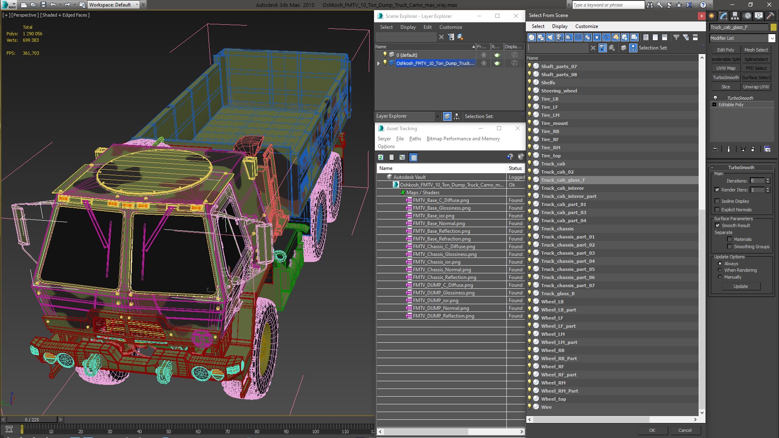Open the Display command panel tab

[758, 16]
